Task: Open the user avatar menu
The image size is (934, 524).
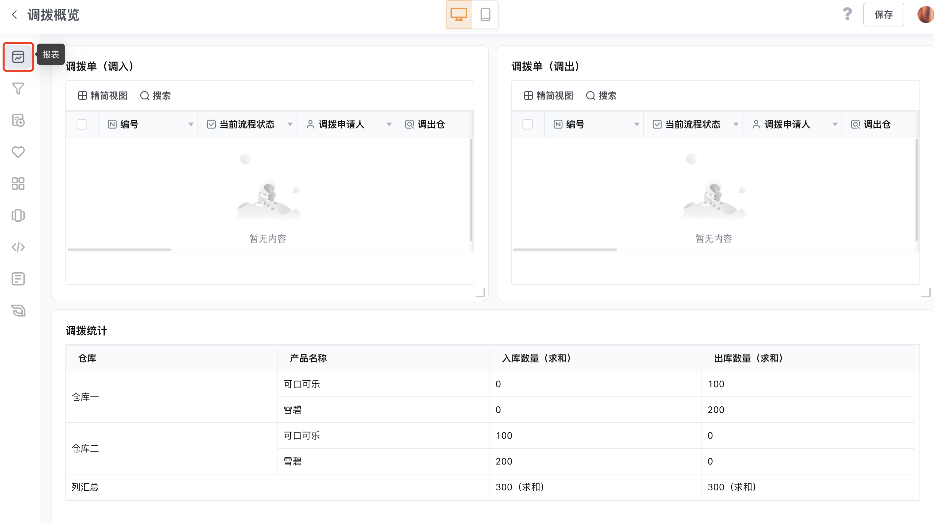Action: pyautogui.click(x=926, y=15)
